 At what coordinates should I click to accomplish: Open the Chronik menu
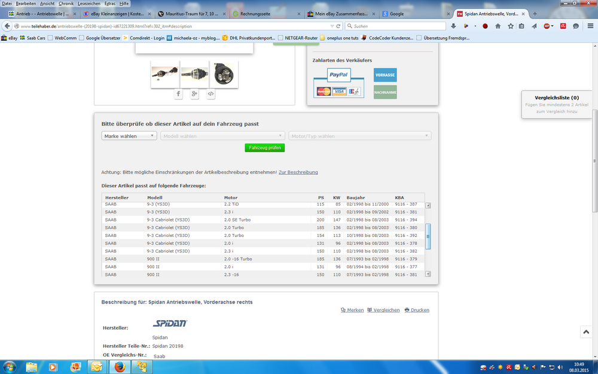[66, 4]
